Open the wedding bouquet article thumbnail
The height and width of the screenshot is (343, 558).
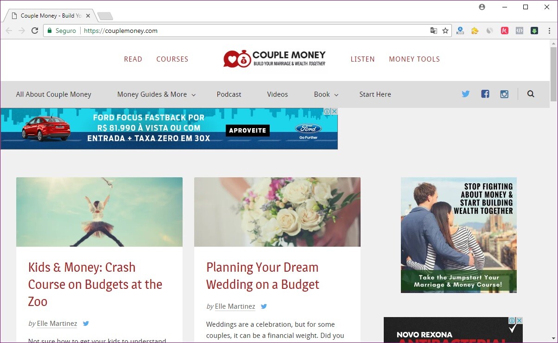277,212
